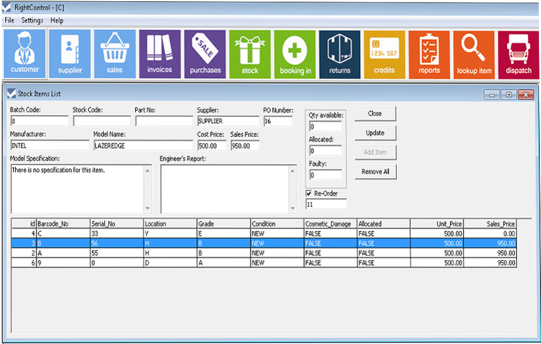Toggle the Re-Order checkbox

point(309,193)
